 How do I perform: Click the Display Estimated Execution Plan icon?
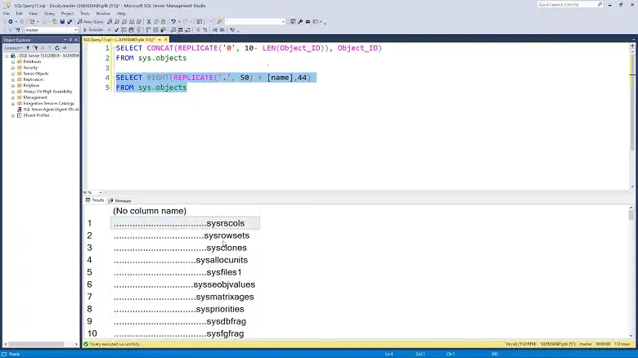point(124,29)
